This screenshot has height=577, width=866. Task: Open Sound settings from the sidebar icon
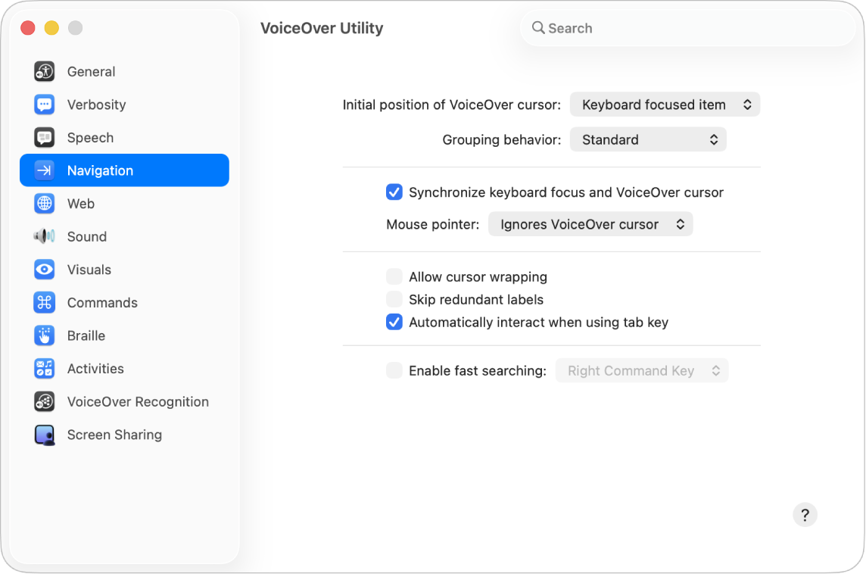tap(44, 236)
